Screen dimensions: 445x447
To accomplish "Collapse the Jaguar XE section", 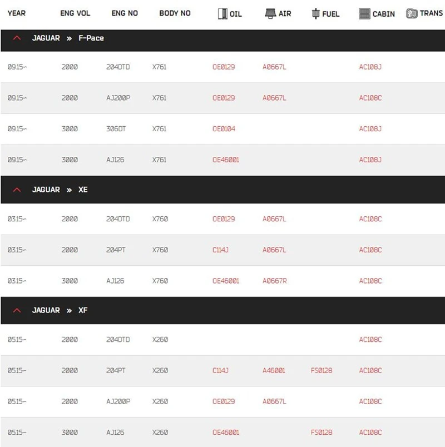I will [17, 190].
